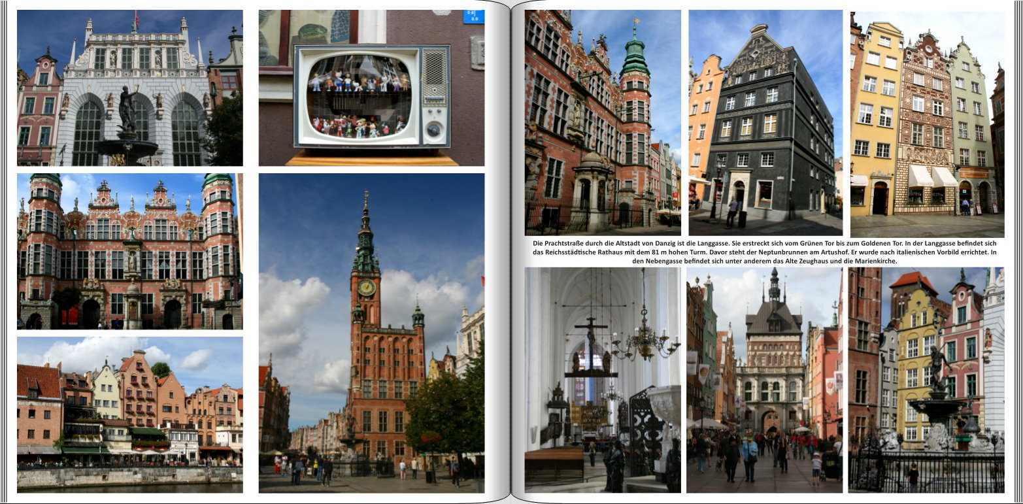Select the crowded street toward gate tower photo
Screen dimensions: 1023x504
[764, 380]
